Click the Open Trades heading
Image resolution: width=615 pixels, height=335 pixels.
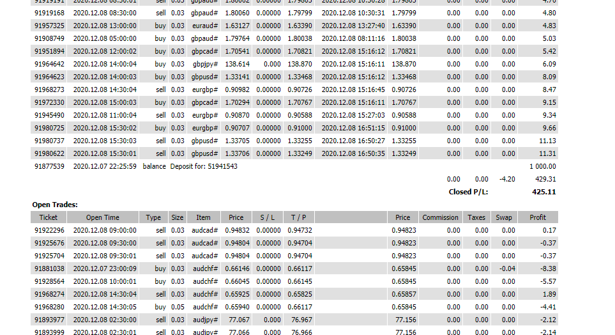tap(55, 205)
